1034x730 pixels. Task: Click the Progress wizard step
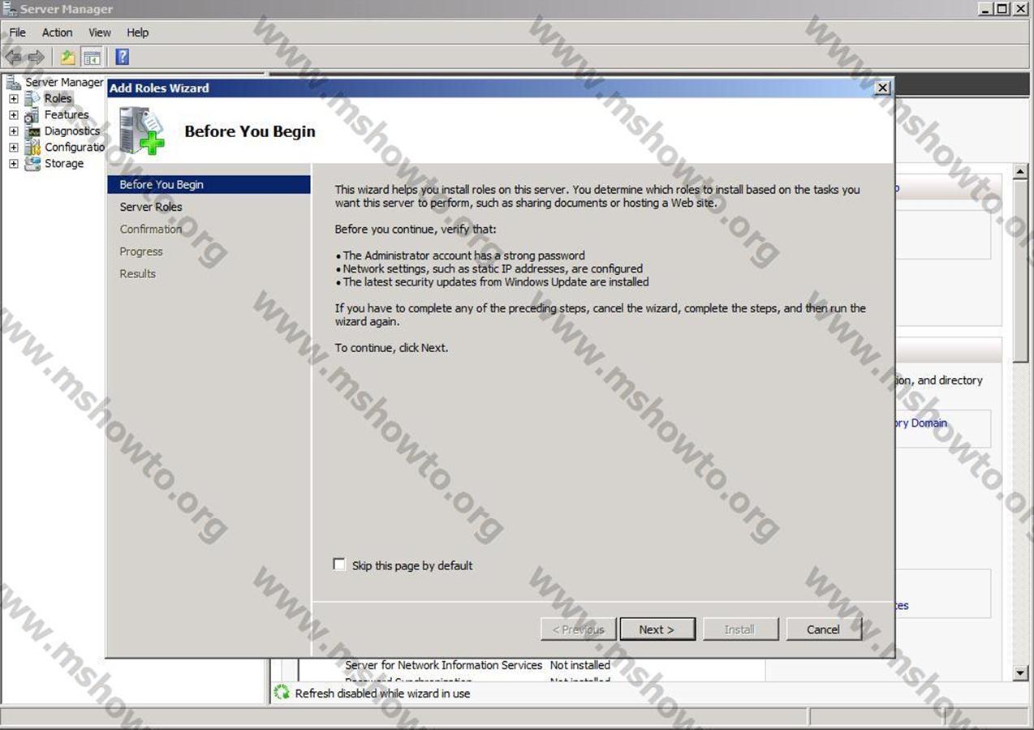[141, 251]
